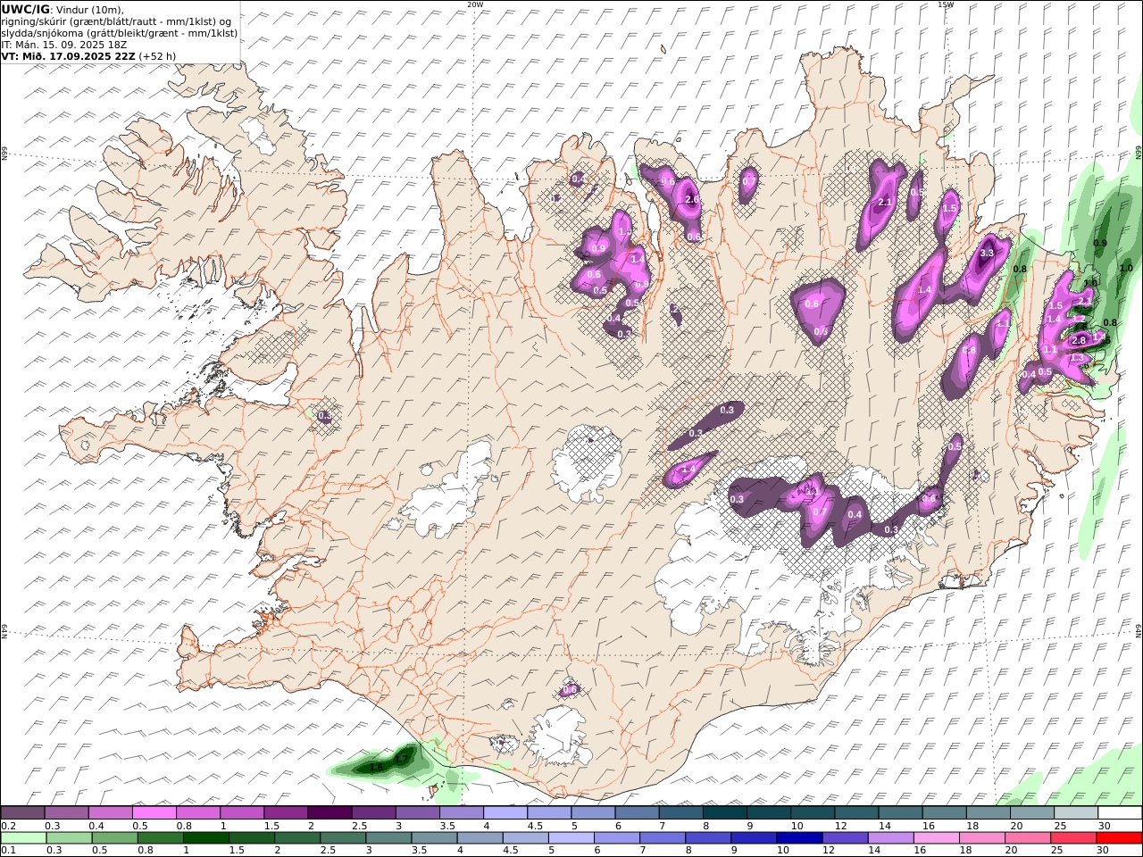Click the dark teal 8–9 snowfall legend swatch
Viewport: 1143px width, 857px height.
[x=725, y=813]
